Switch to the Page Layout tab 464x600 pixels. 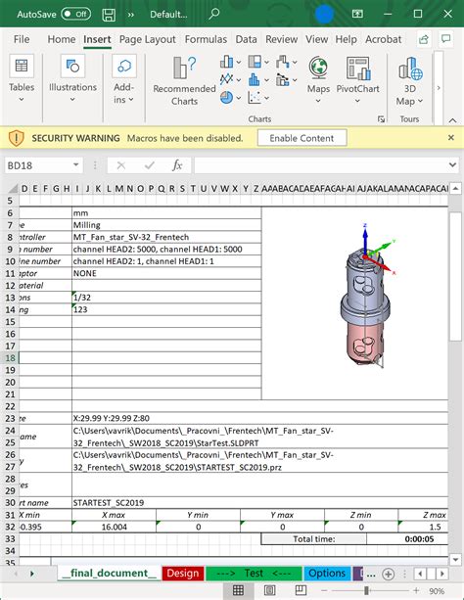coord(148,39)
